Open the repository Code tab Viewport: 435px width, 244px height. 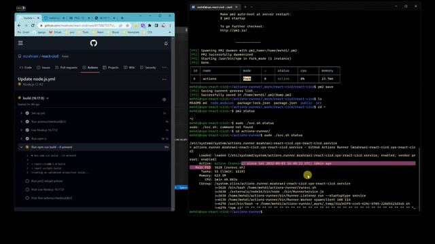click(26, 68)
